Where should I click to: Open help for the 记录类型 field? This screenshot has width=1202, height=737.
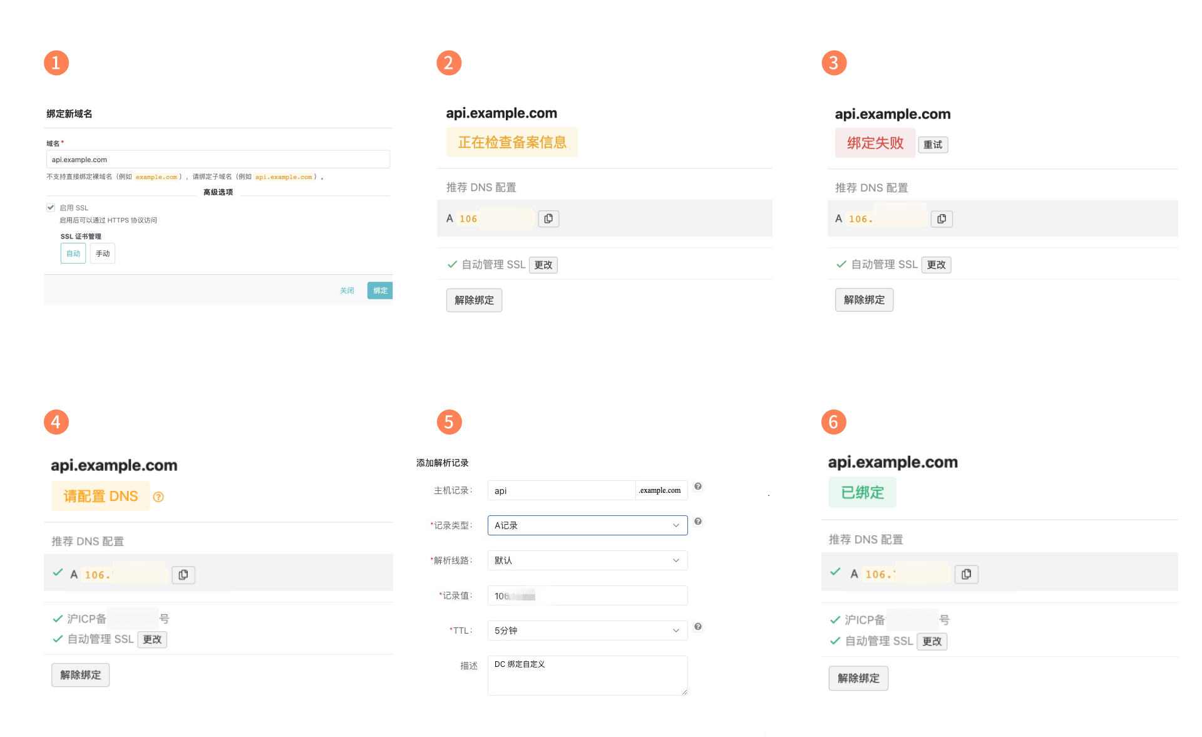(697, 521)
